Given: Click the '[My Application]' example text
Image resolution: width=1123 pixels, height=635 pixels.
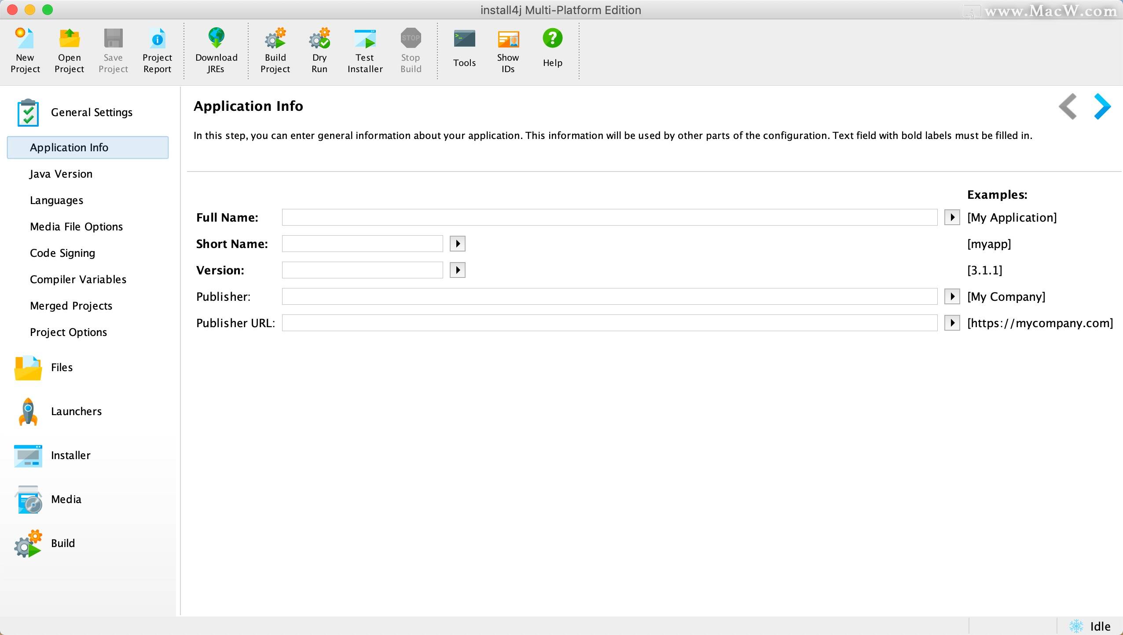Looking at the screenshot, I should pos(1012,218).
